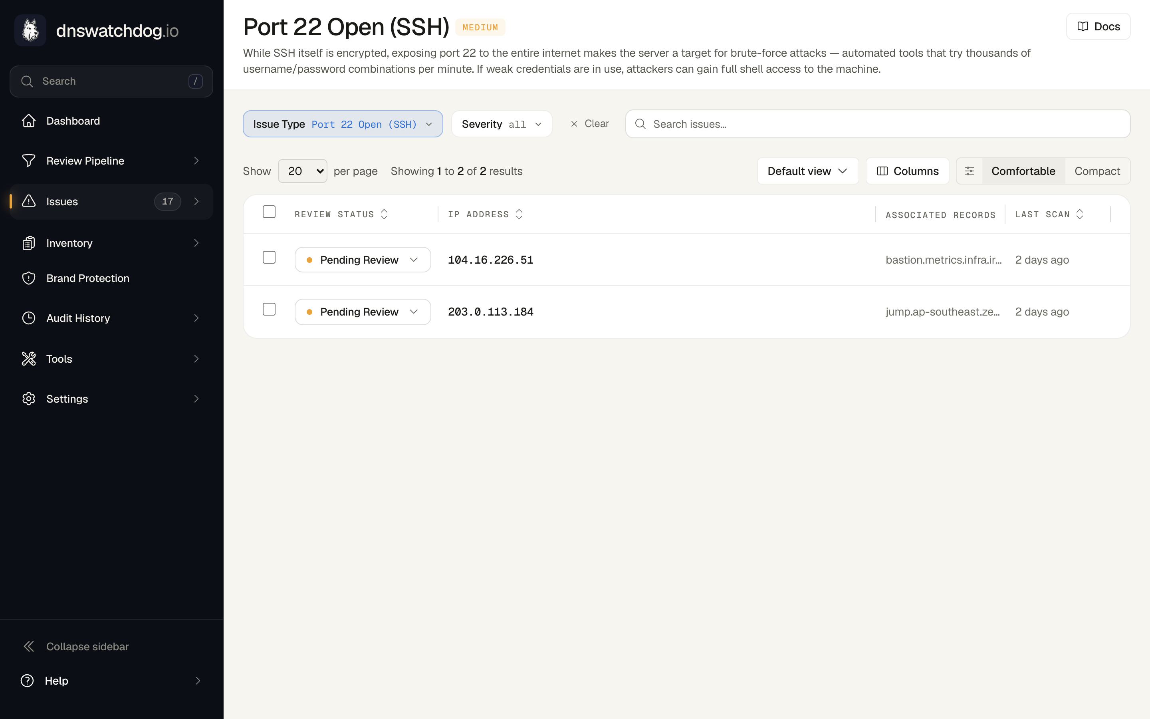Click the Tools wrench icon

coord(28,359)
